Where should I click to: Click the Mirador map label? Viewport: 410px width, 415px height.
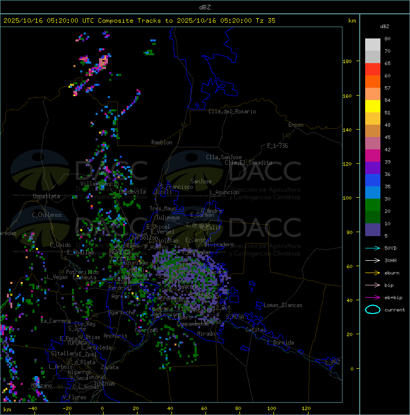(x=207, y=334)
